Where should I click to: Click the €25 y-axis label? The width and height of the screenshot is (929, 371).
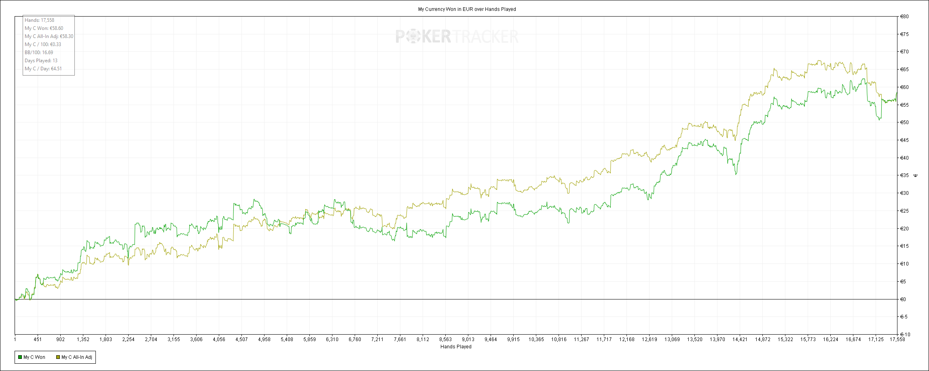(904, 211)
